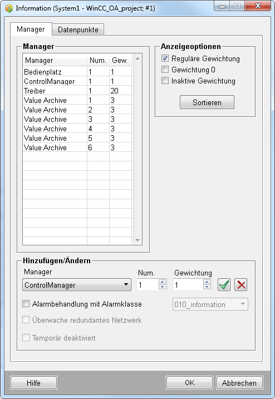This screenshot has height=399, width=275.
Task: Check Alarmbehandlung mit Alarmklasse
Action: click(26, 304)
